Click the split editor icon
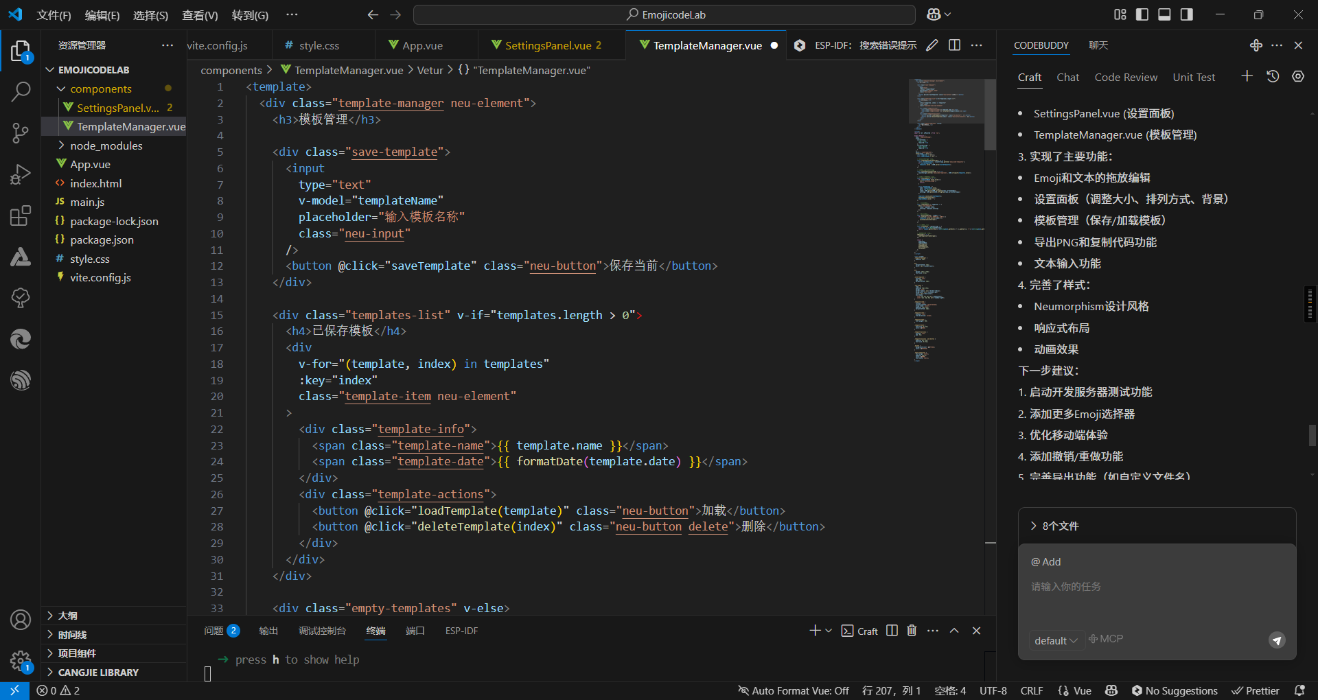1318x700 pixels. point(954,45)
